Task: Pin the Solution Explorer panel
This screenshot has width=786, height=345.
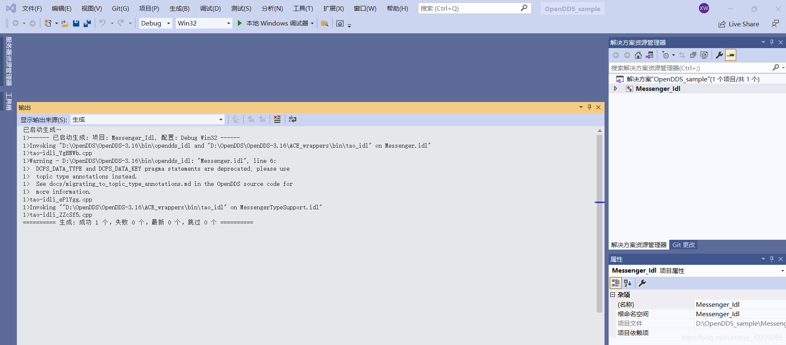Action: pos(772,42)
